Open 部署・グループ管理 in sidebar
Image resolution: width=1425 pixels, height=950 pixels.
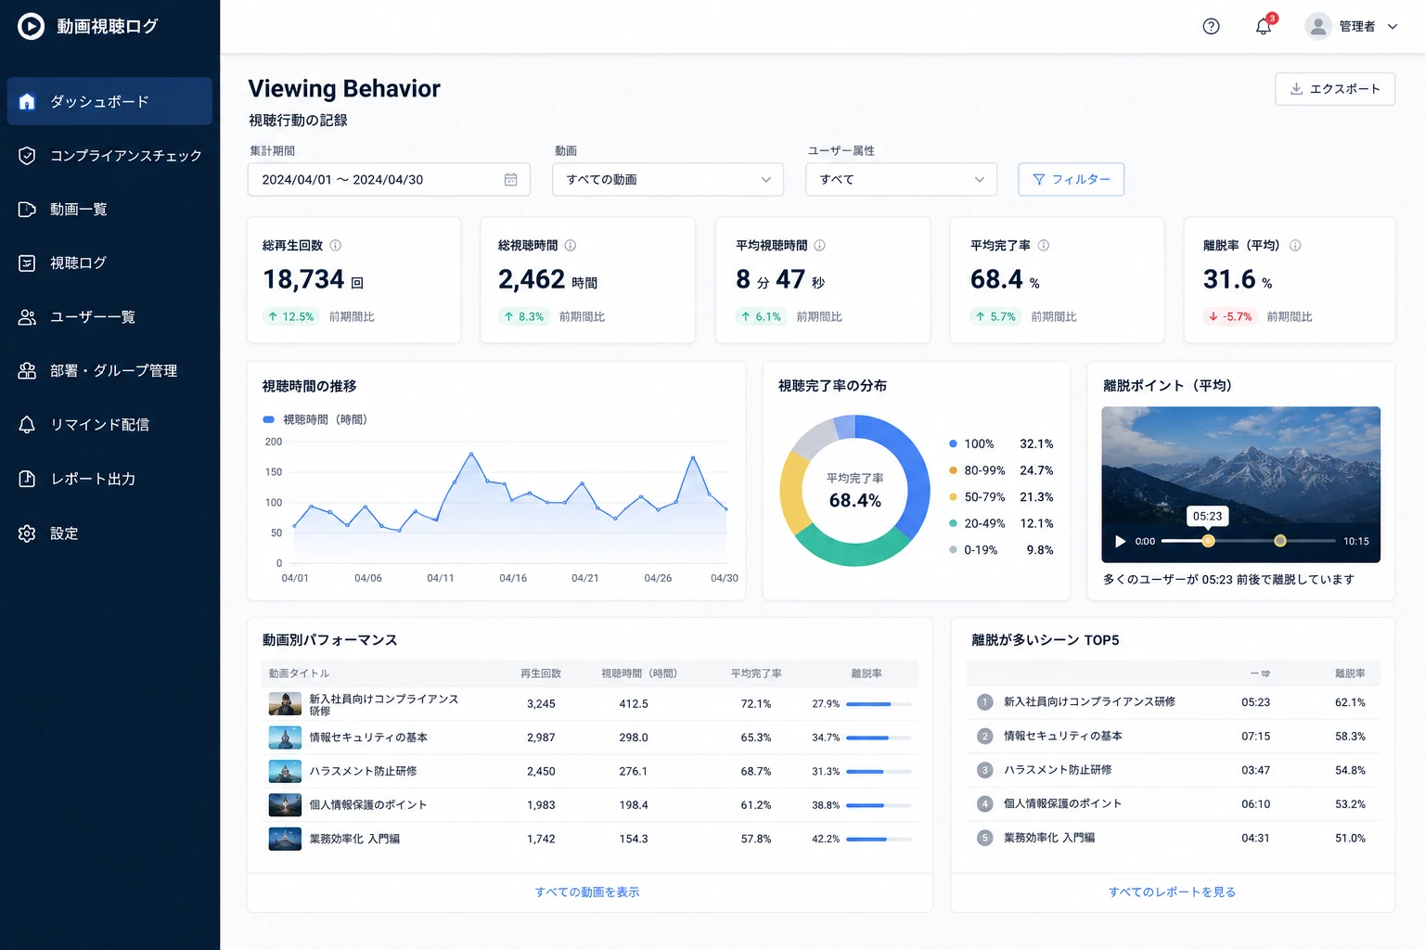tap(109, 370)
